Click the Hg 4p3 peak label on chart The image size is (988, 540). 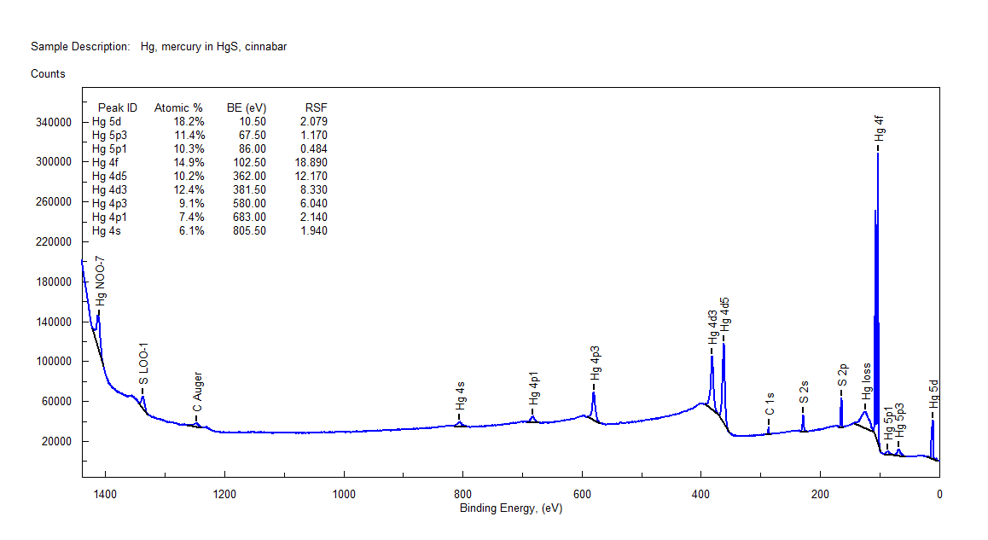click(x=594, y=363)
